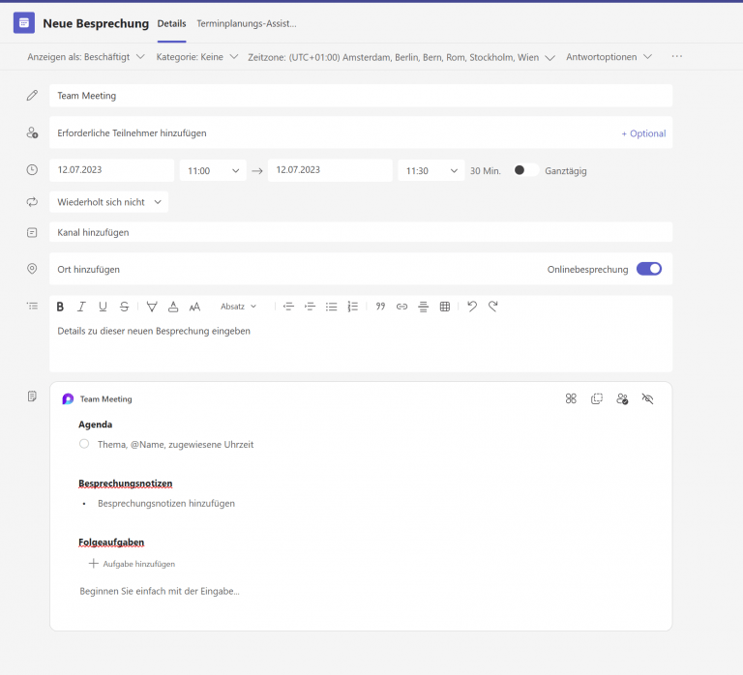The width and height of the screenshot is (743, 675).
Task: Click the add attendees person icon
Action: click(x=32, y=132)
